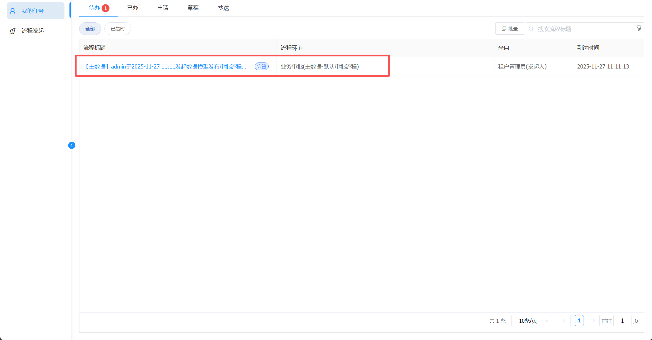Open the 【主数据】admin approval process link
The image size is (652, 340).
[x=165, y=67]
